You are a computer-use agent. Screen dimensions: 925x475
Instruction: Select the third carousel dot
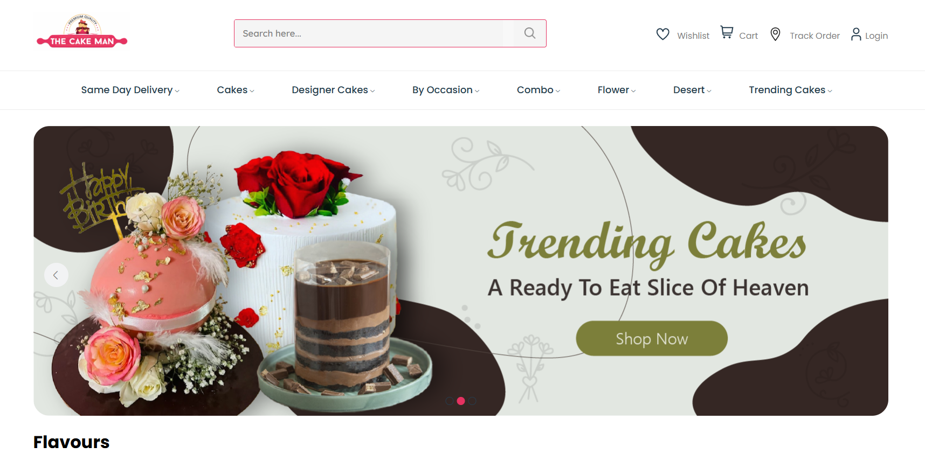(472, 401)
